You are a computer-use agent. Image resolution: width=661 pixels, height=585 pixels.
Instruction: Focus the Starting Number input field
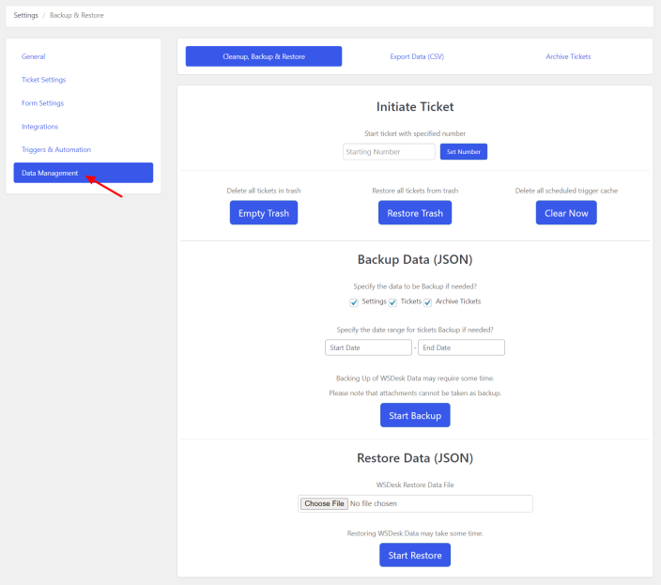[389, 152]
